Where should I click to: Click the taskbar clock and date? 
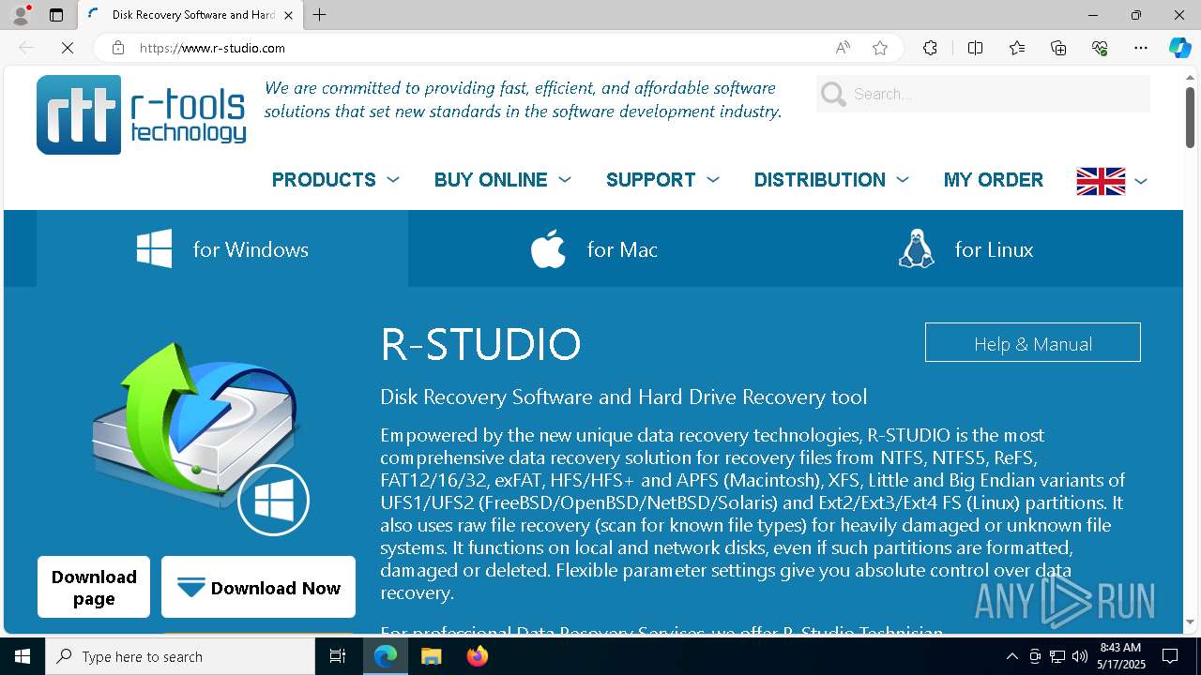coord(1122,656)
